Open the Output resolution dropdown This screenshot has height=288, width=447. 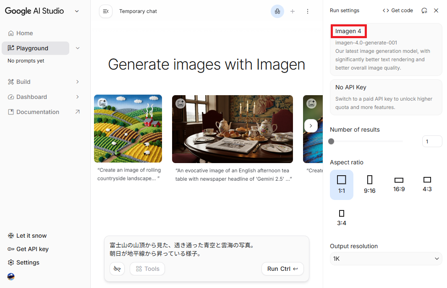pos(386,259)
